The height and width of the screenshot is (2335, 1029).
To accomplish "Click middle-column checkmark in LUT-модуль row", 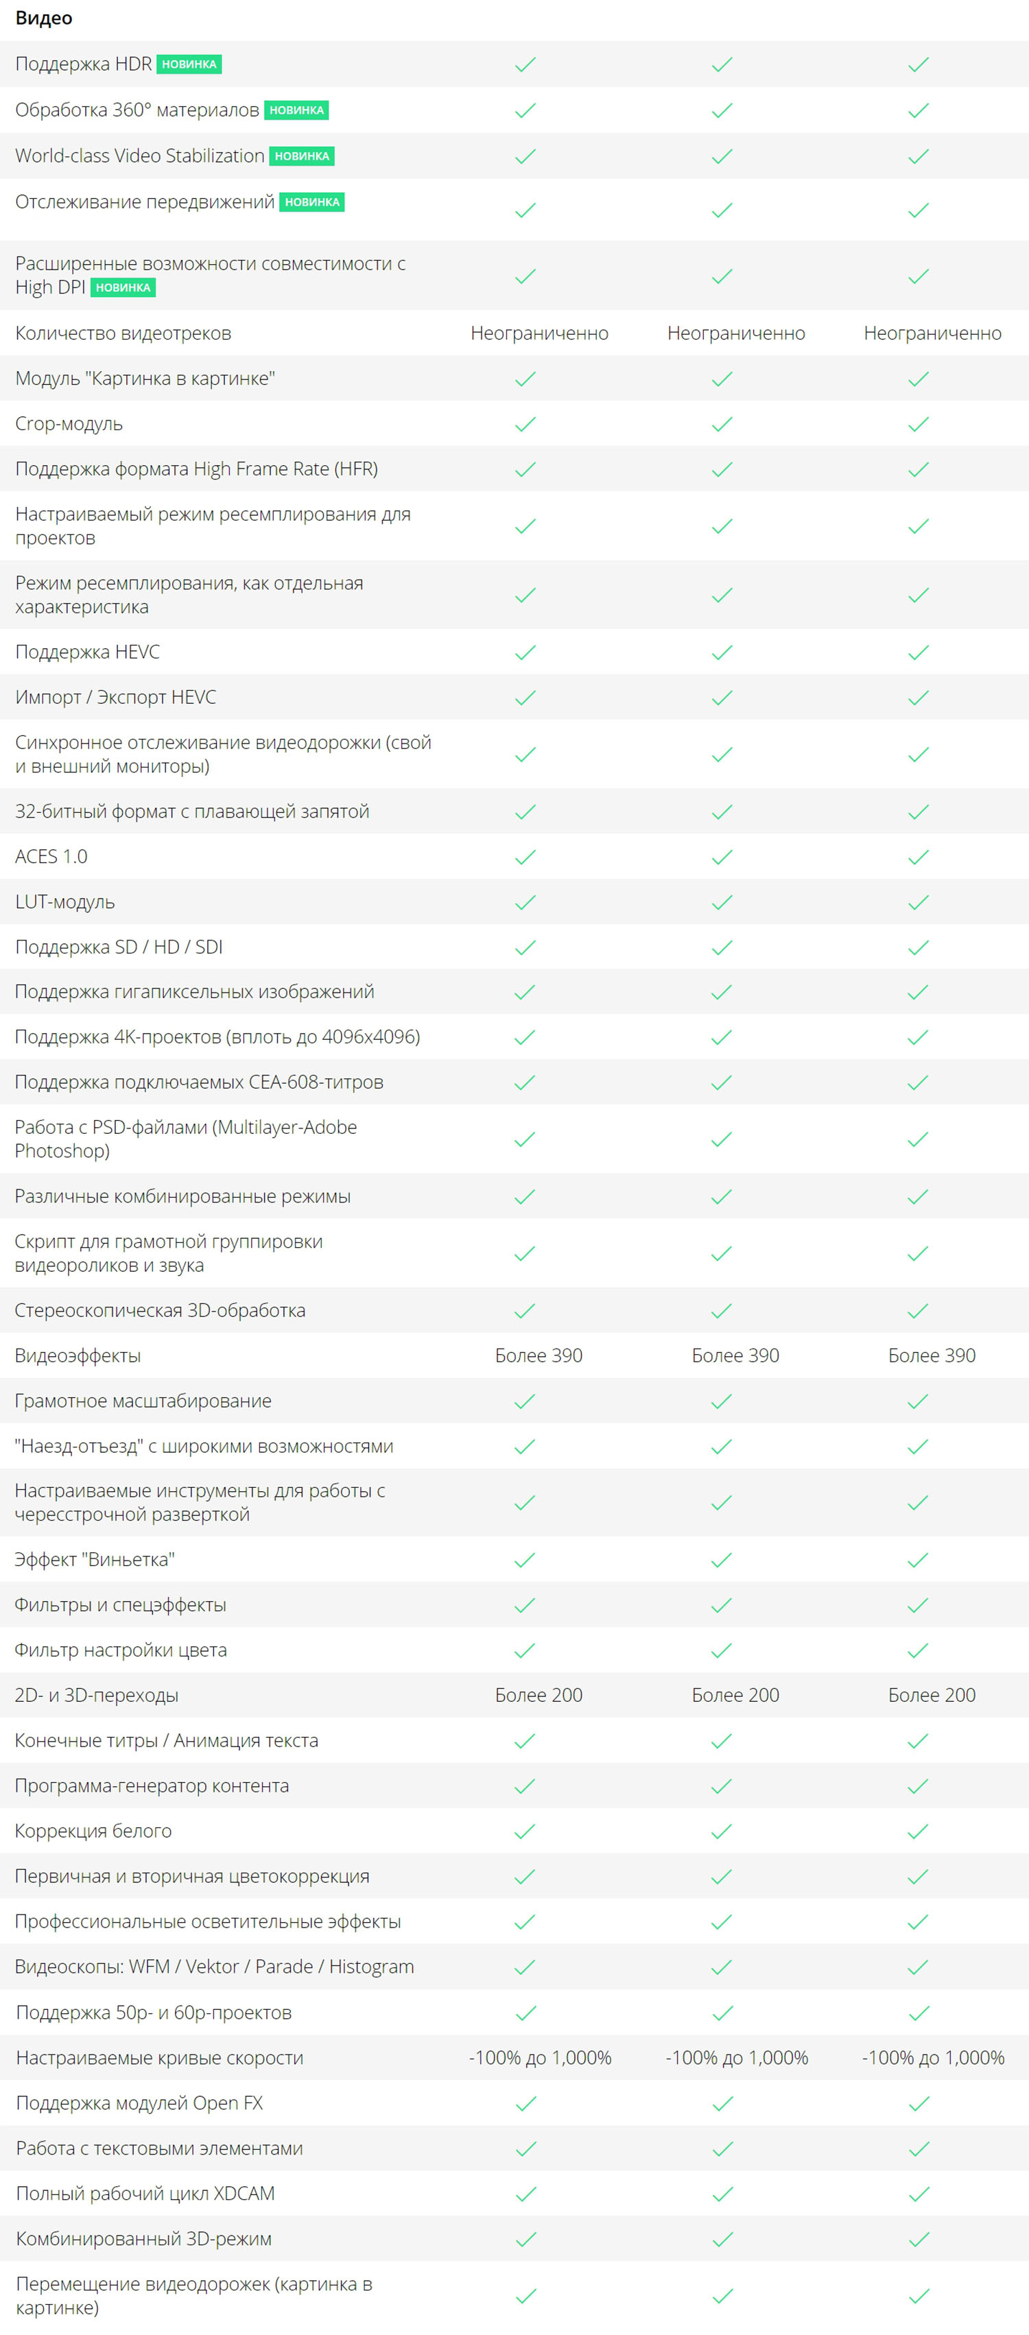I will (x=722, y=903).
